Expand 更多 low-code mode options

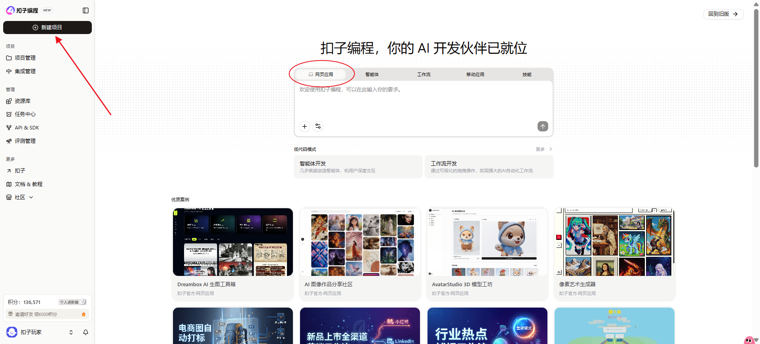coord(543,149)
